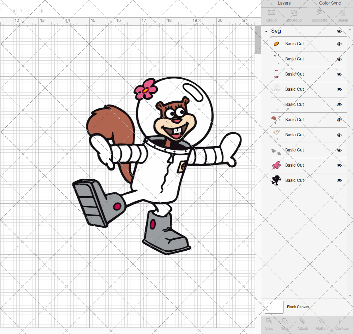Click the canvas vertical scrollbar thumb

pyautogui.click(x=258, y=40)
